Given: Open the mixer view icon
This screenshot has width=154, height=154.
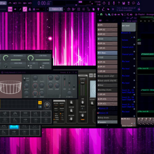Looking at the screenshot, I should coord(83,9).
